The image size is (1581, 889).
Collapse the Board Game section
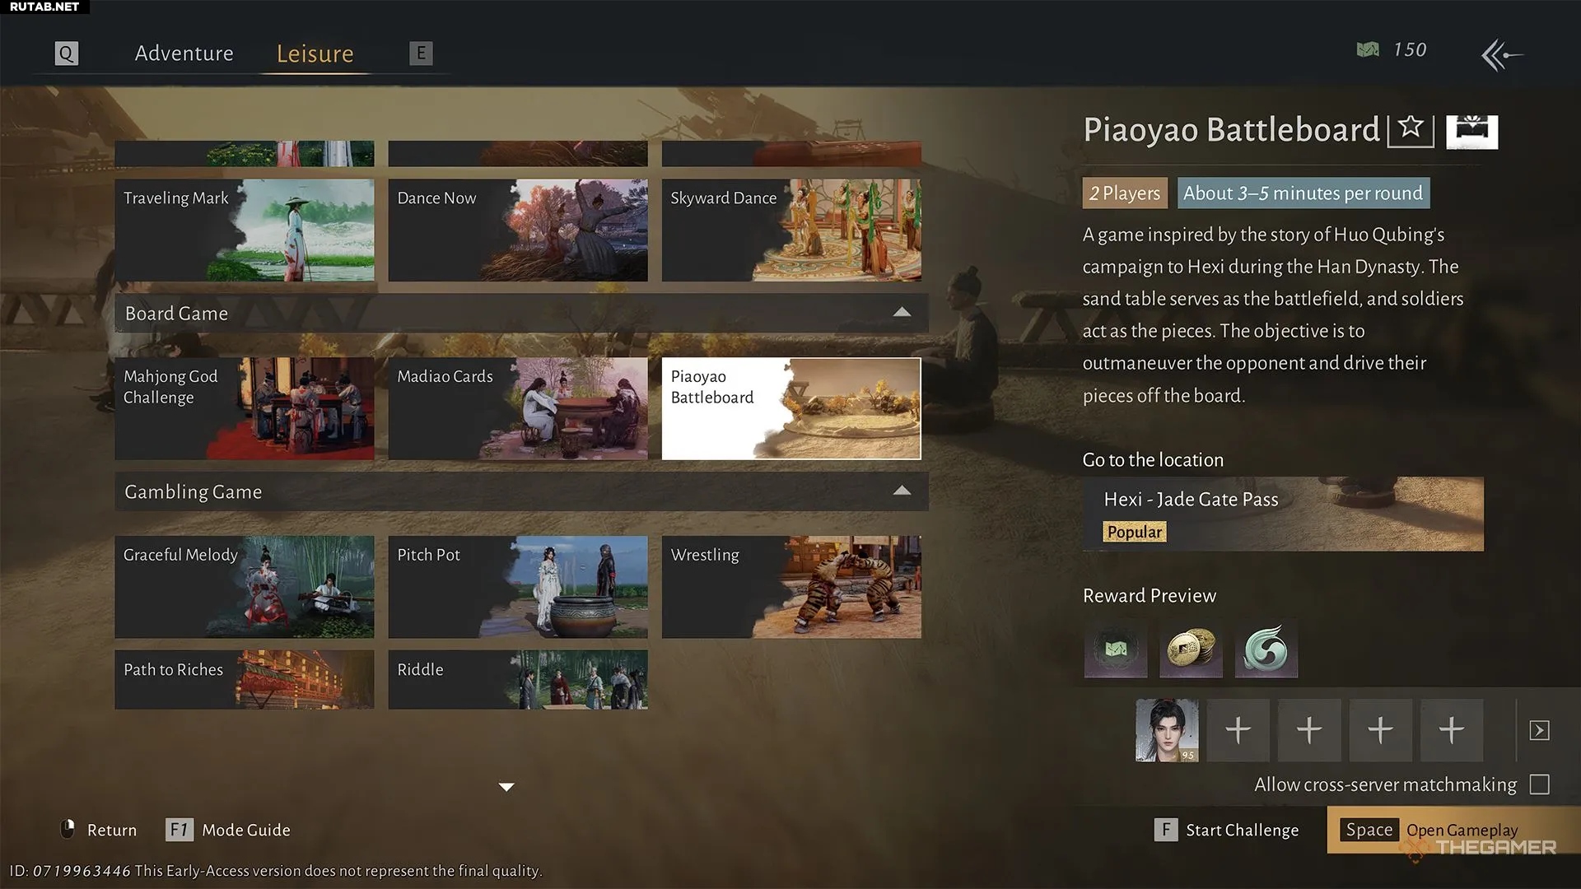click(902, 313)
